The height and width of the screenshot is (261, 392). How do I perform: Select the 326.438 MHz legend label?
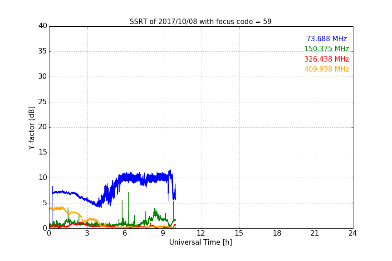pyautogui.click(x=327, y=59)
